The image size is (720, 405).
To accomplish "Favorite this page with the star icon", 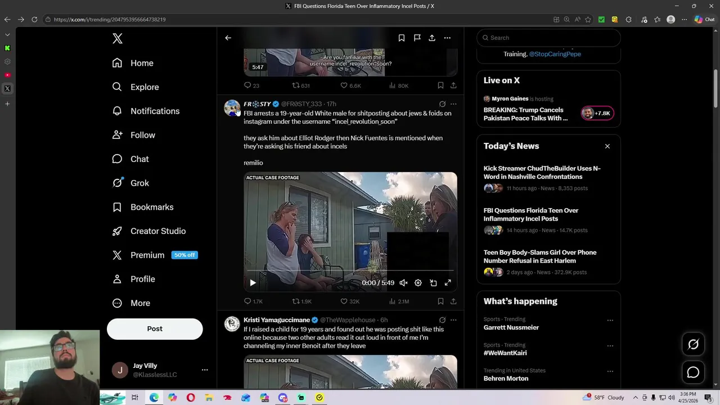I will pyautogui.click(x=588, y=19).
